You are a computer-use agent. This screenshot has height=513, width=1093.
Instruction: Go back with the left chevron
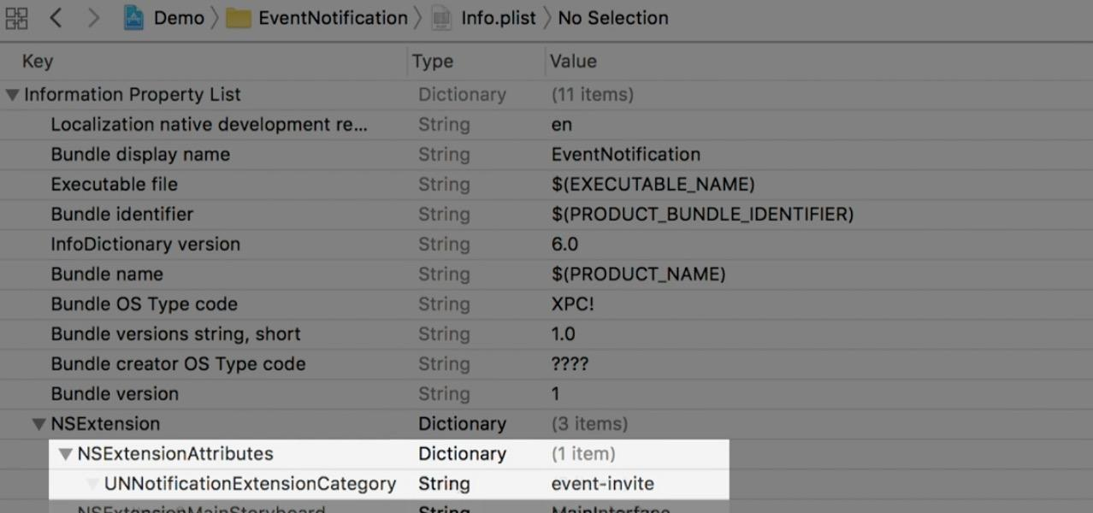56,18
